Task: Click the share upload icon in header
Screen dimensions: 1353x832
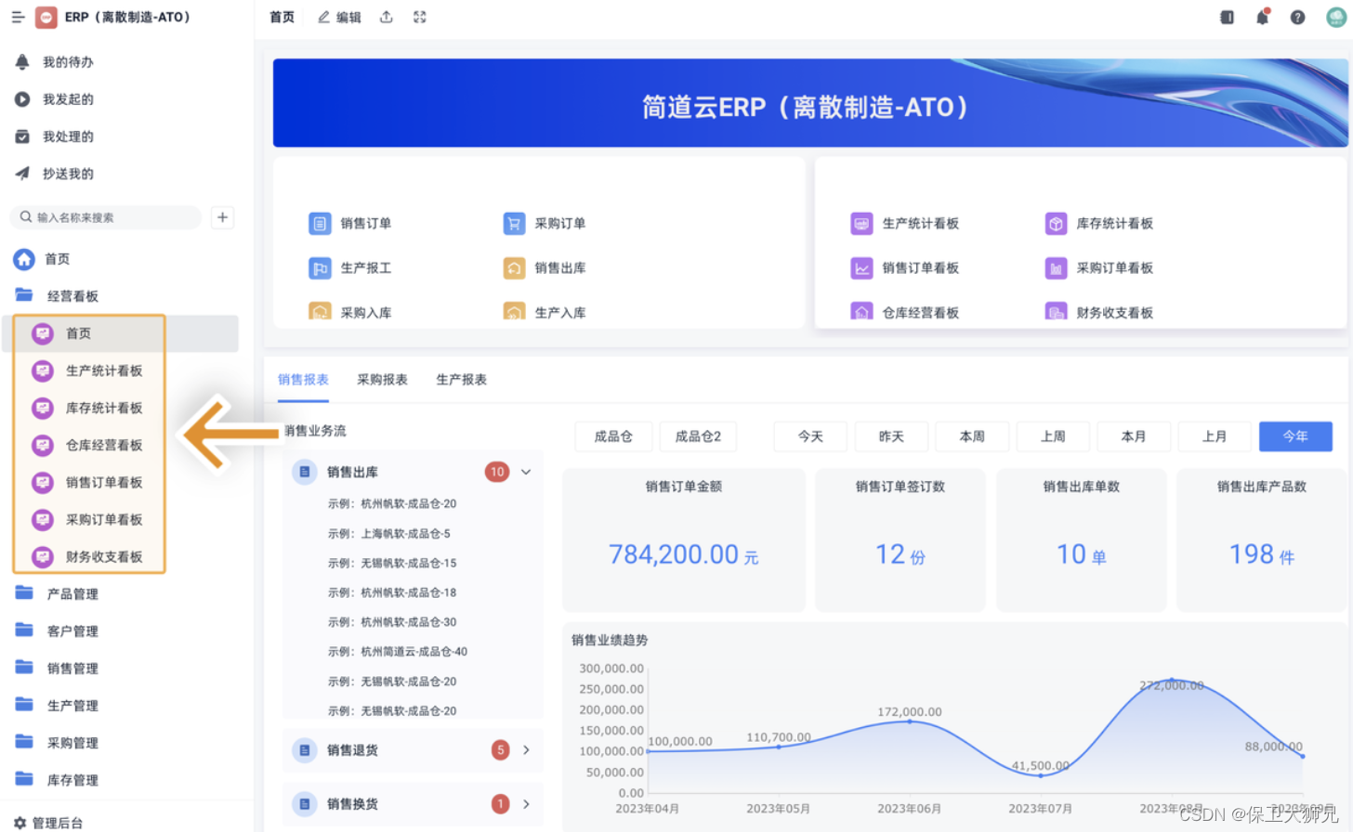Action: pyautogui.click(x=387, y=17)
